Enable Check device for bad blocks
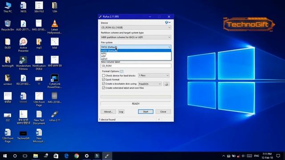The width and height of the screenshot is (285, 160). point(104,76)
